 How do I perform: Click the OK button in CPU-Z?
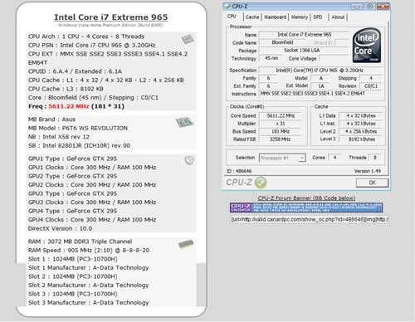372,183
